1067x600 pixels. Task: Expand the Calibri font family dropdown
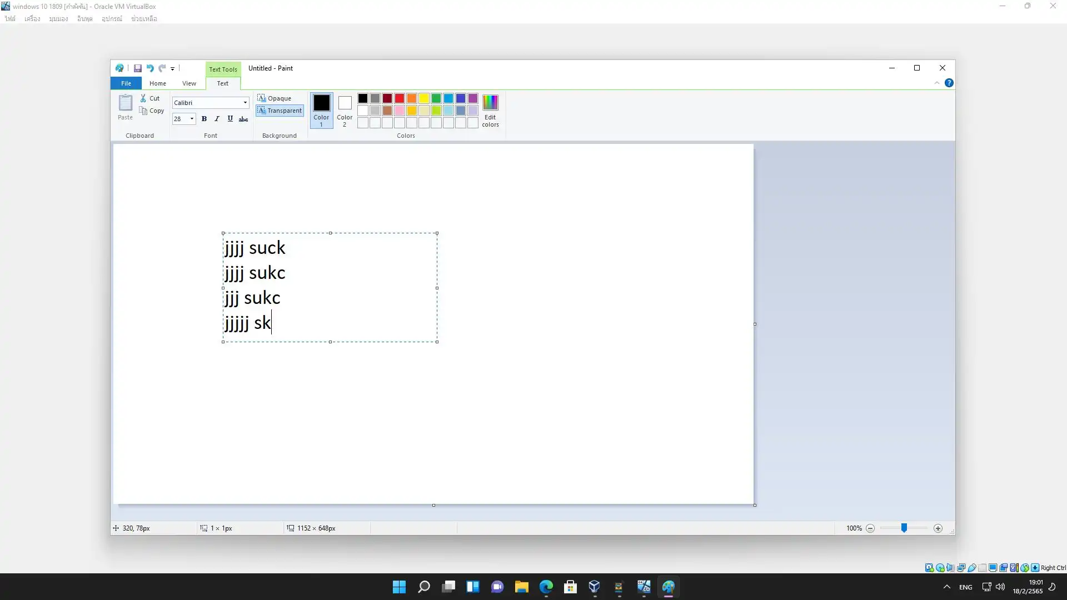coord(245,103)
